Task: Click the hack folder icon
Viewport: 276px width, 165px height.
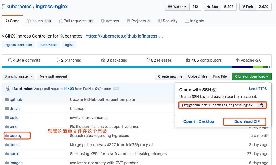Action: click(7, 154)
